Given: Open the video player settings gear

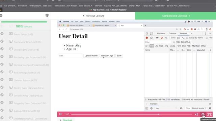Looking at the screenshot, I should click(203, 114).
